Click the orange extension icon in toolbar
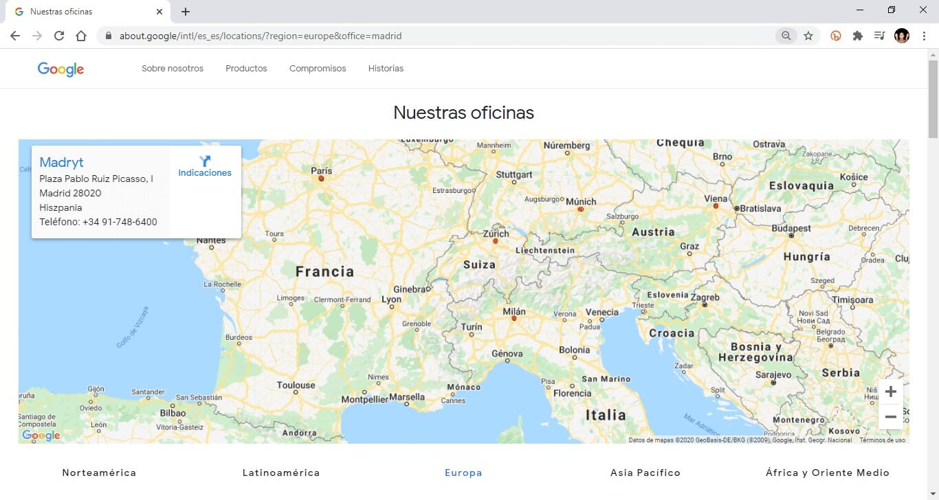The width and height of the screenshot is (939, 500). tap(836, 36)
